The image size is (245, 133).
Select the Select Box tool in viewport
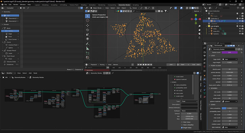pos(87,16)
